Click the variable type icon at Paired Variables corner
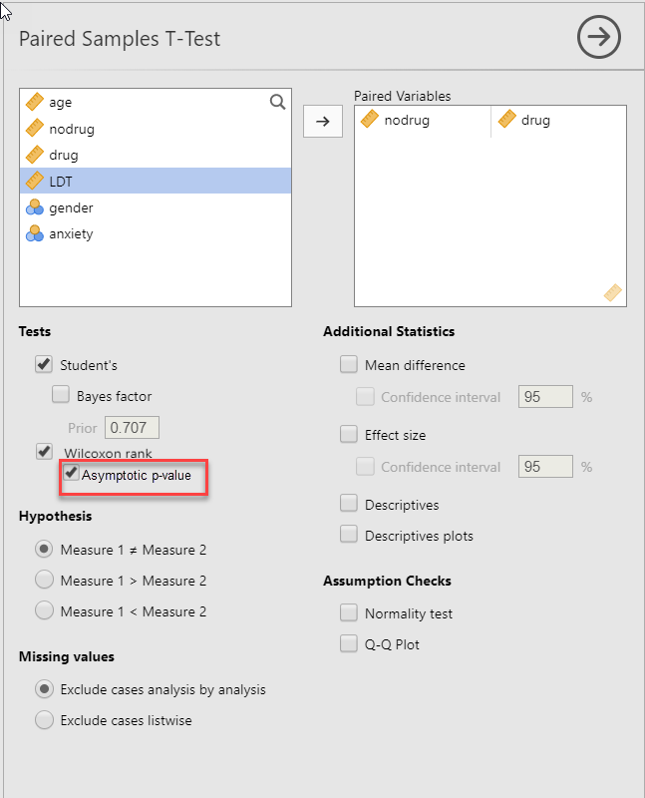 [615, 293]
